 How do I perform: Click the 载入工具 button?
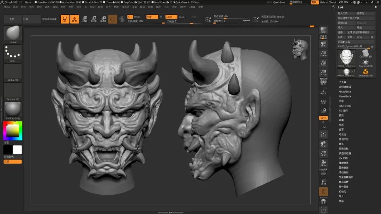[x=346, y=13]
